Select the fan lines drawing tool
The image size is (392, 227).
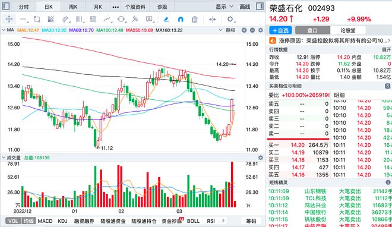click(x=51, y=19)
